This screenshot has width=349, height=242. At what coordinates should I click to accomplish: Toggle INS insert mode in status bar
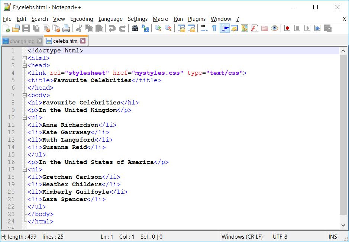333,237
